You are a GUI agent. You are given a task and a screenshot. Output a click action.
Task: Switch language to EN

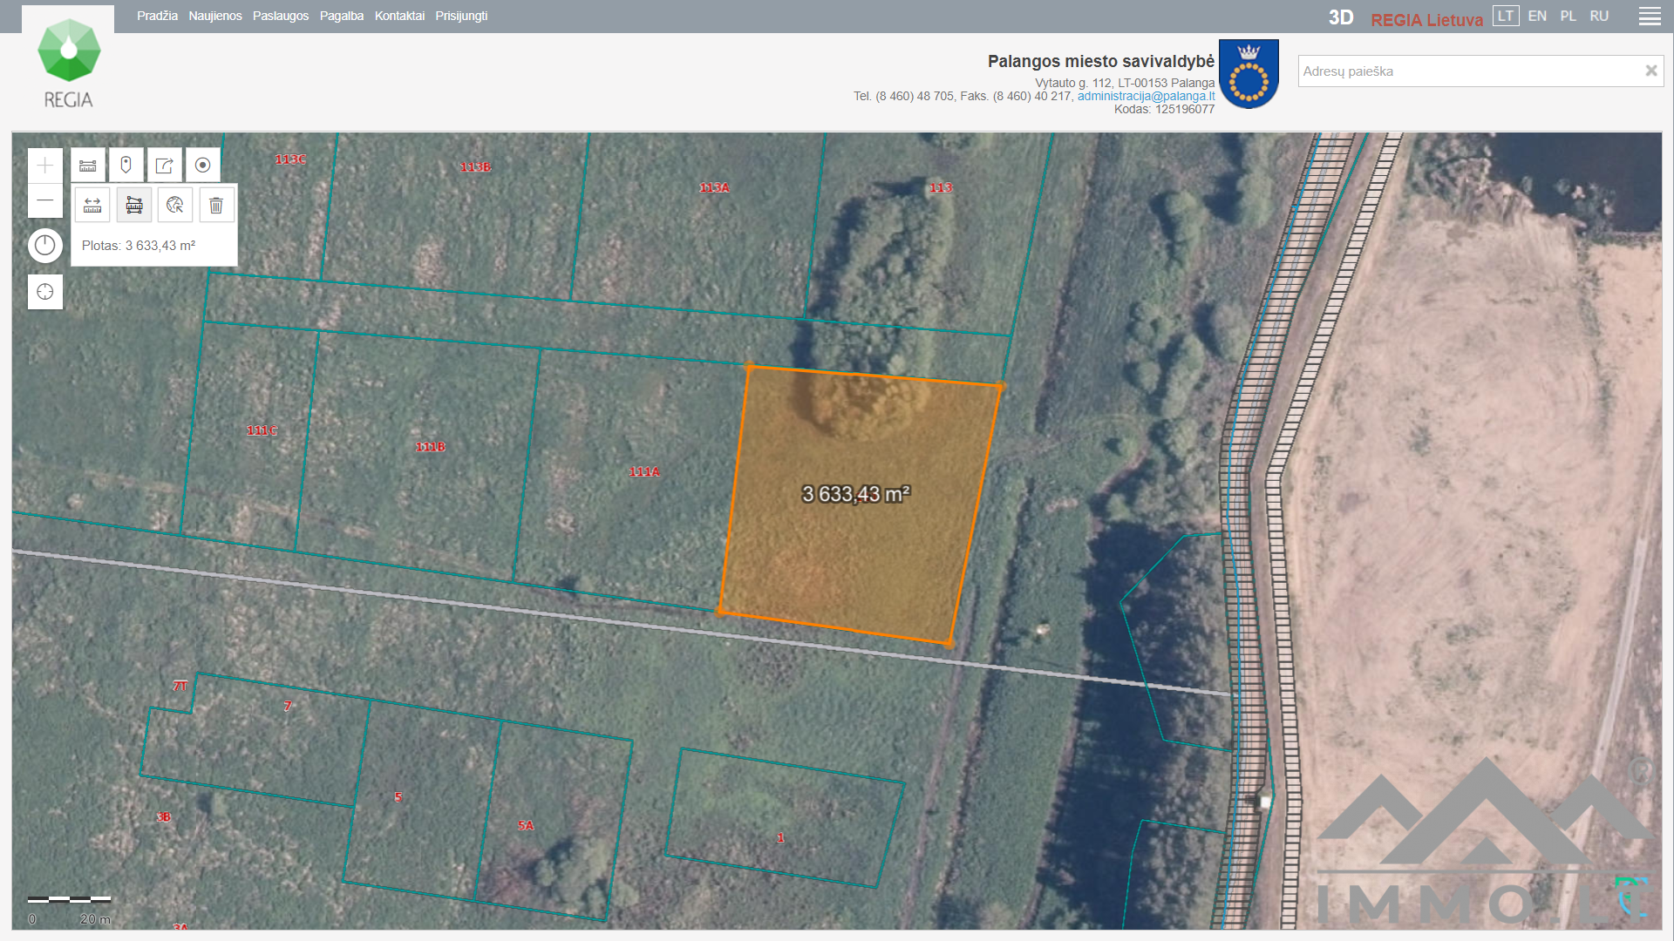click(1537, 16)
